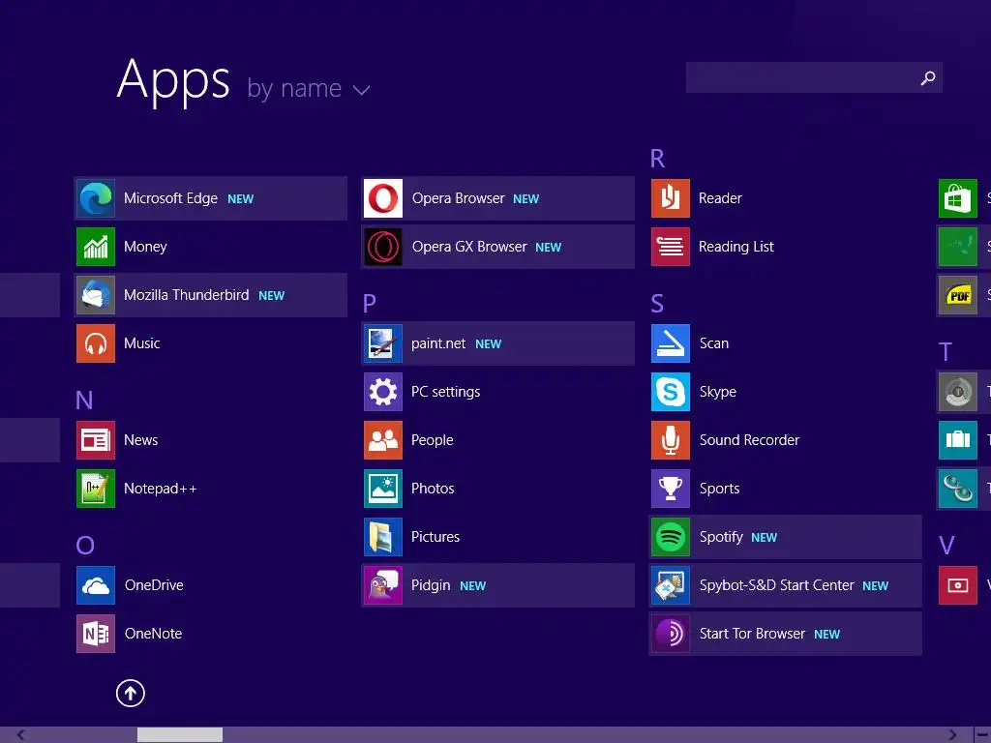Select the V group header
991x743 pixels.
[946, 545]
